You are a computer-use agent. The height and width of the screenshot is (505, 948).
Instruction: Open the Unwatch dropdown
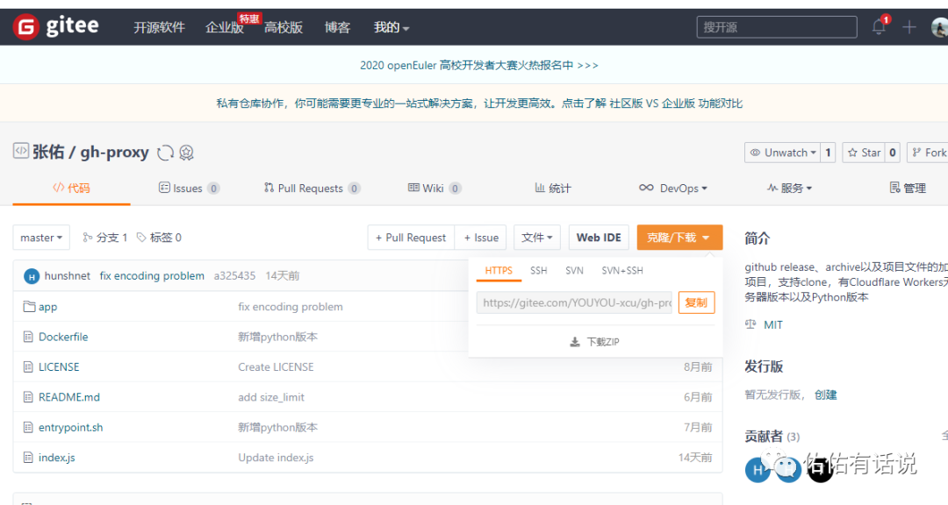[783, 153]
